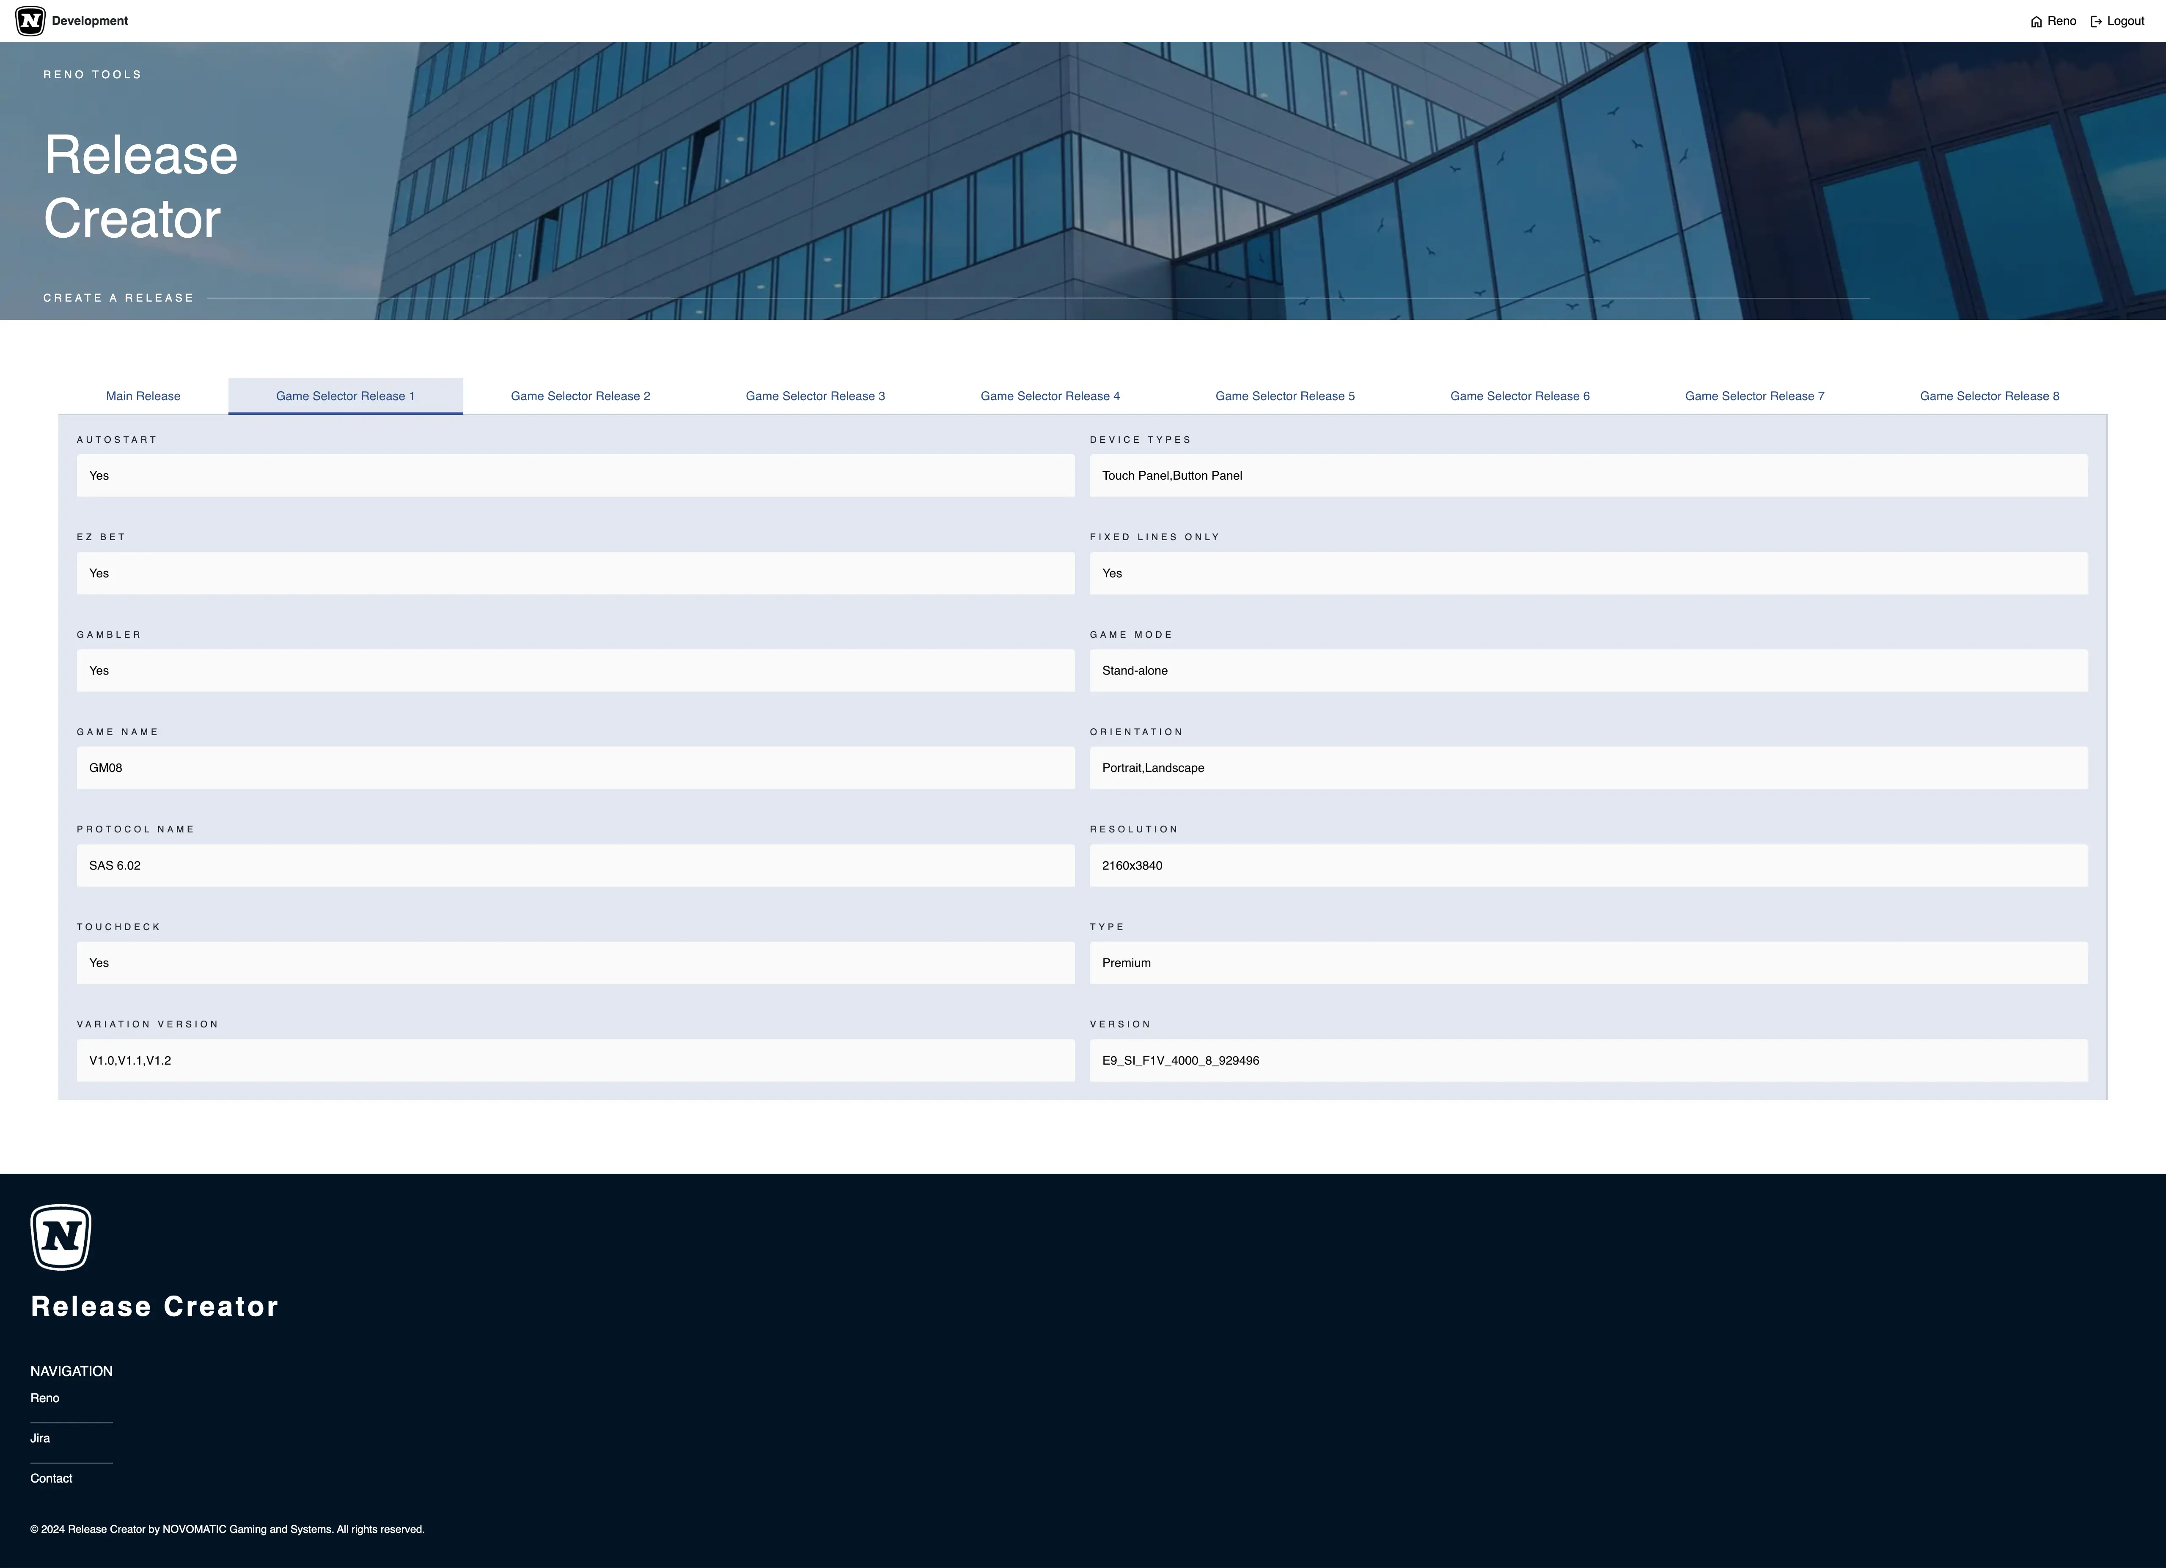Click the Variation Version field

tap(575, 1060)
